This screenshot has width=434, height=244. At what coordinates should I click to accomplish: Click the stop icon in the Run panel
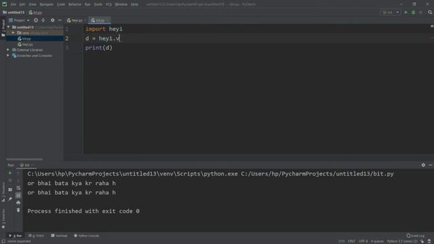coord(10,180)
